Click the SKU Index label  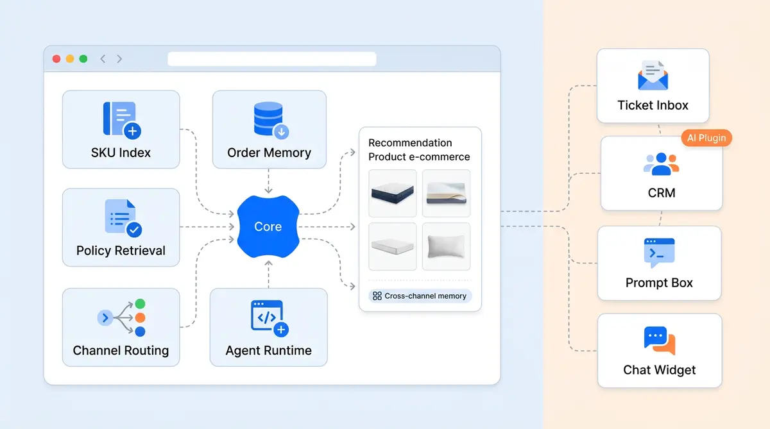(121, 153)
